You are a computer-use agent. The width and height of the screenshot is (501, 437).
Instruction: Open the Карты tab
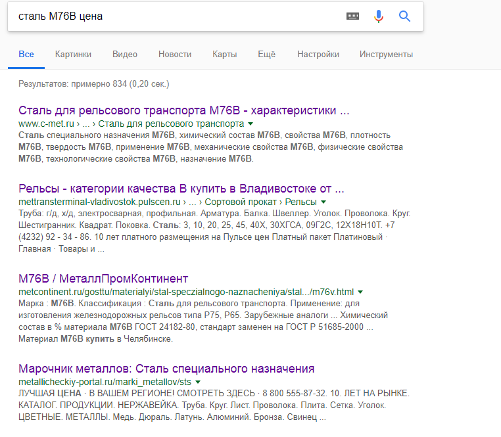click(225, 55)
